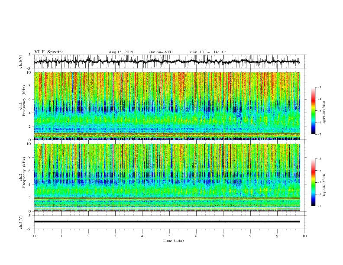The width and height of the screenshot is (343, 265).
Task: Click the upper colorbar 'log(PSD)(V²/Hz)' label
Action: 324,113
